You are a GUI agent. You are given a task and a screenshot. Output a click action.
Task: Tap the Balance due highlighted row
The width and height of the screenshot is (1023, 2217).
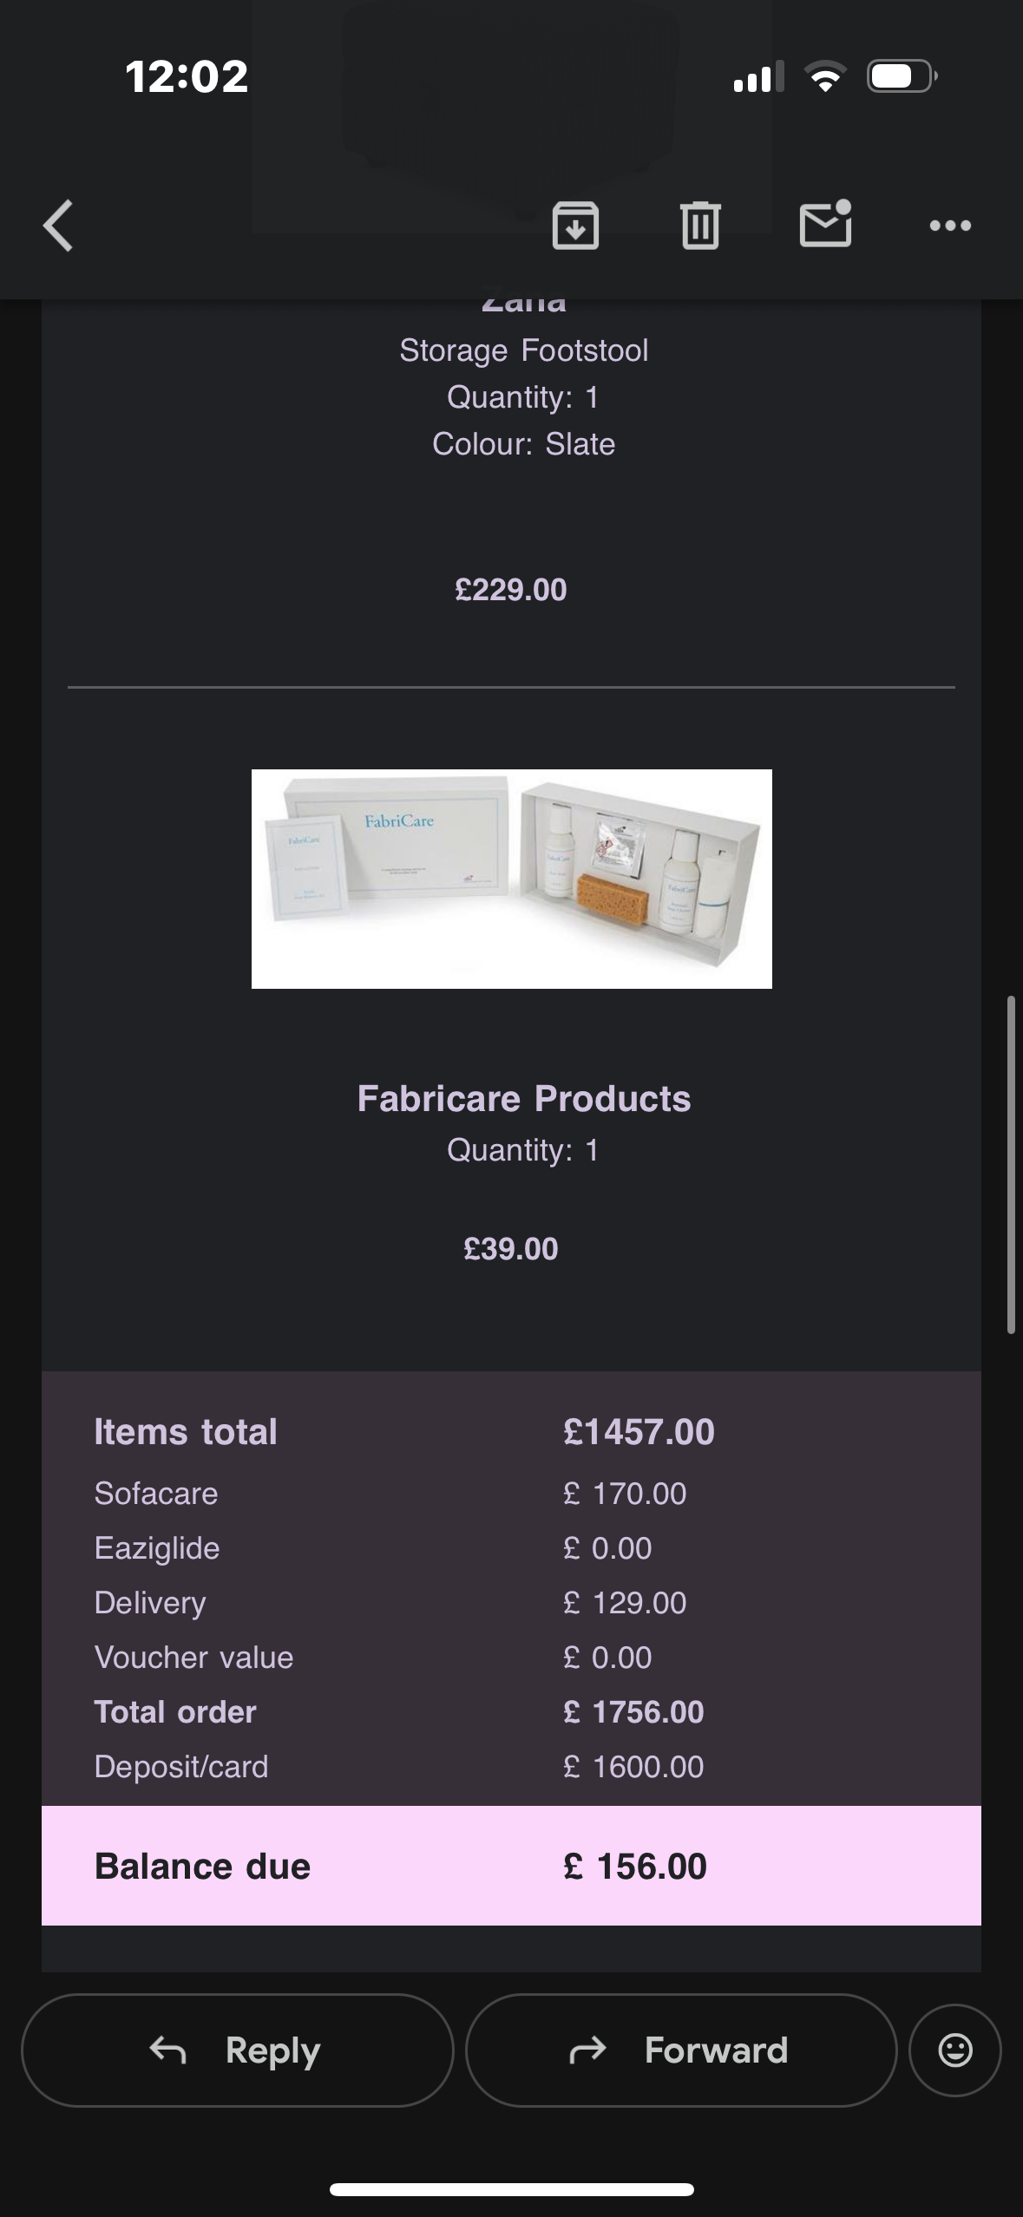coord(511,1867)
